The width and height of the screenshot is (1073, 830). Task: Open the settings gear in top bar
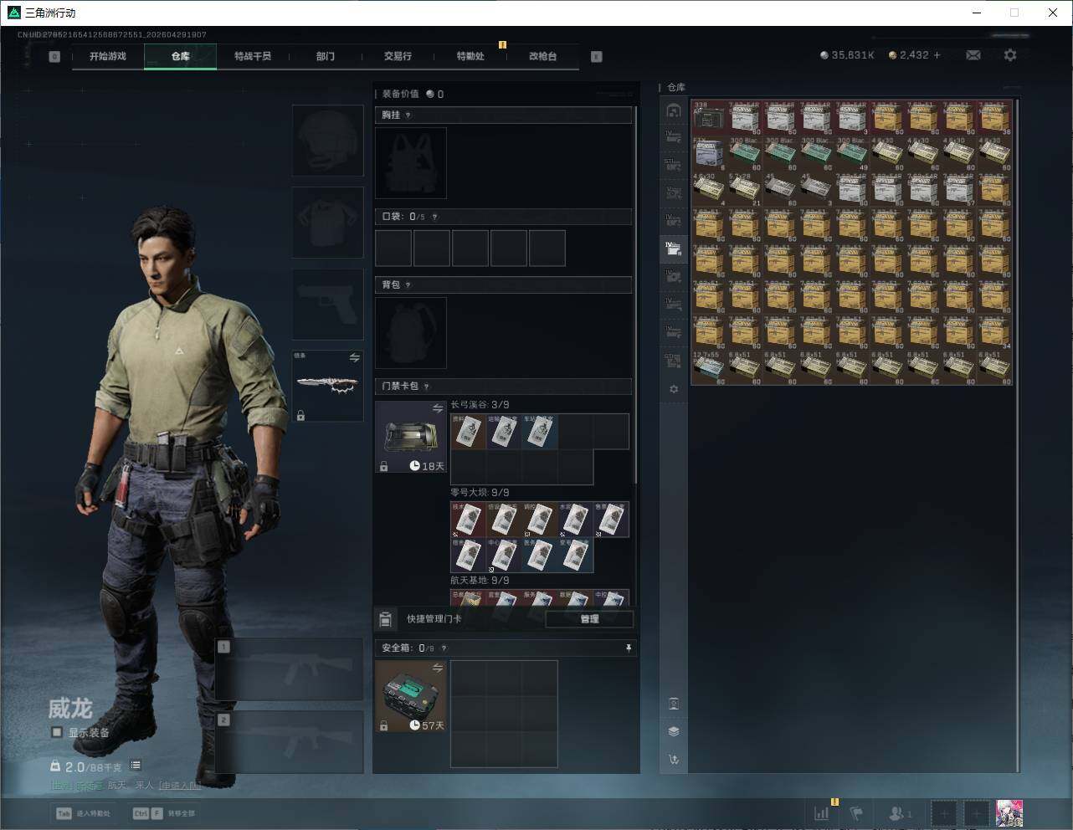[1010, 55]
